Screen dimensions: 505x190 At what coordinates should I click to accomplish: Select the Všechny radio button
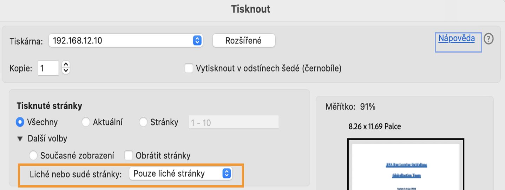click(x=20, y=122)
